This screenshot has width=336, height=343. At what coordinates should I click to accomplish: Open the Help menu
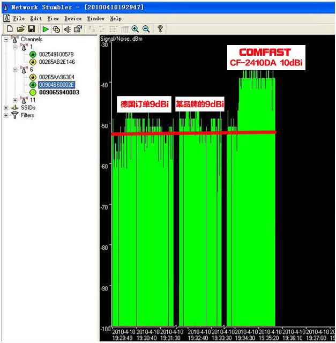[x=116, y=19]
